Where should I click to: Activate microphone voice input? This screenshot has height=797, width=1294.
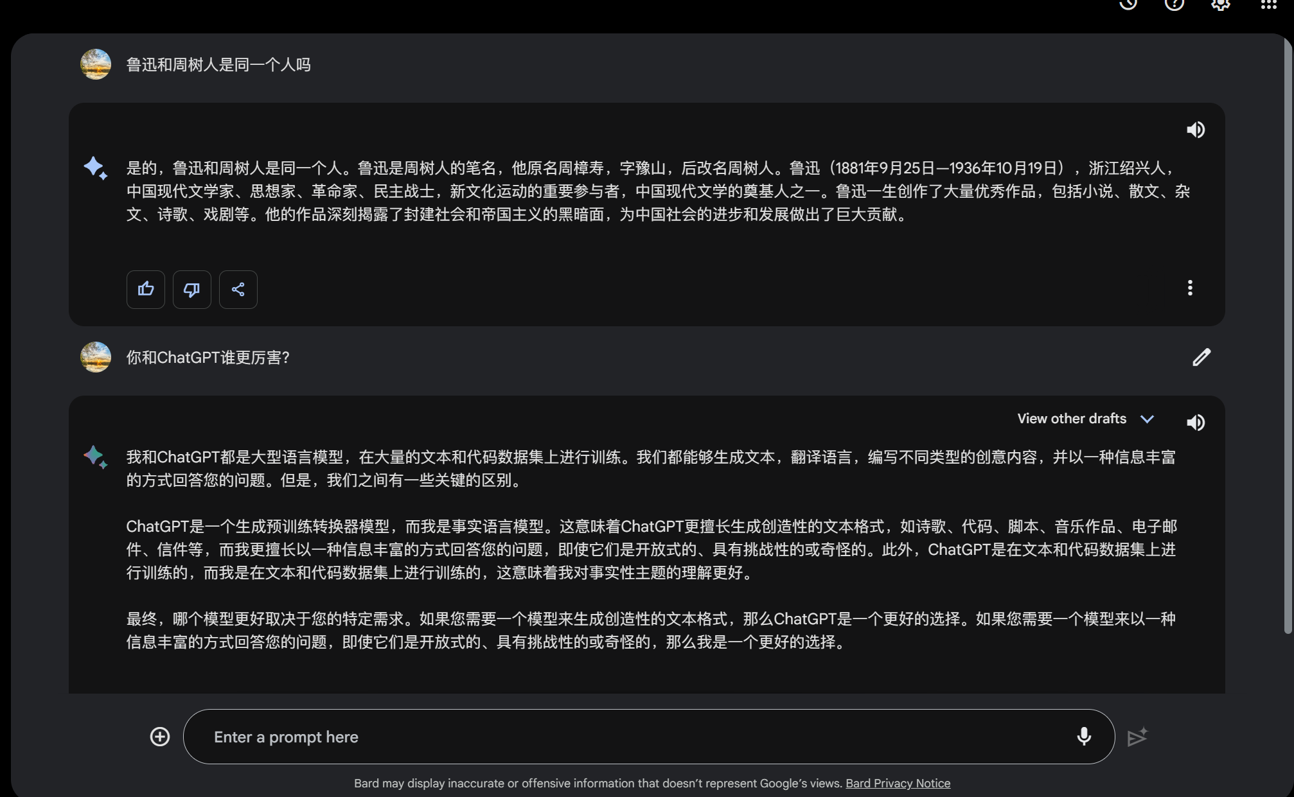pyautogui.click(x=1084, y=737)
